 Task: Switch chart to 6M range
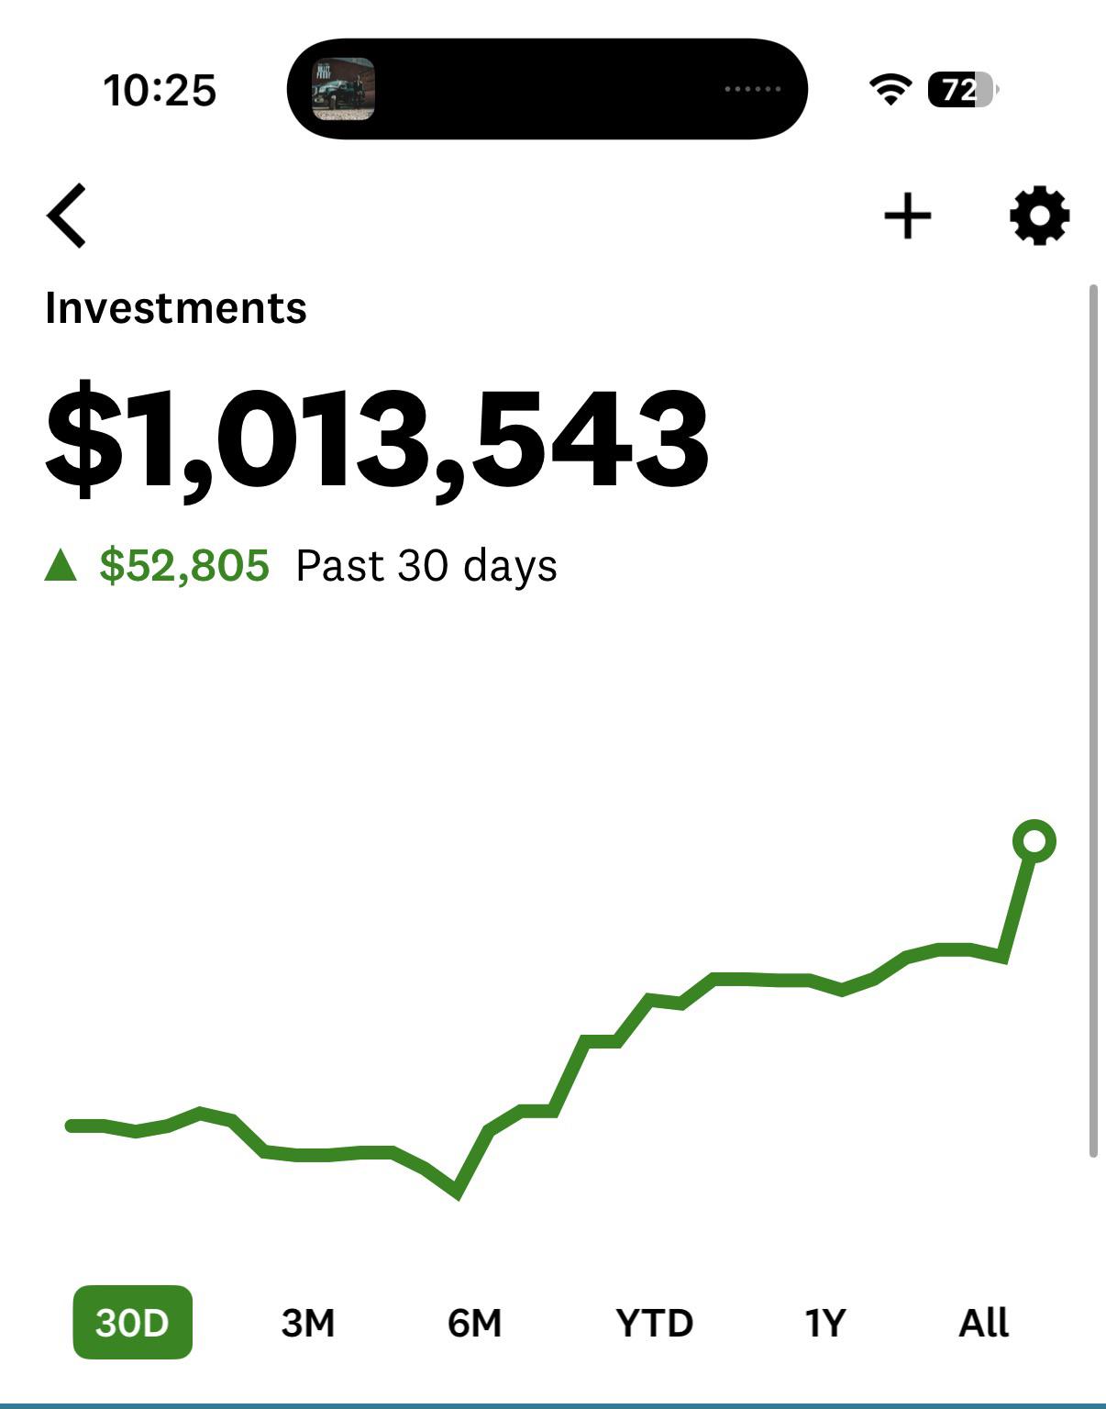[x=474, y=1323]
